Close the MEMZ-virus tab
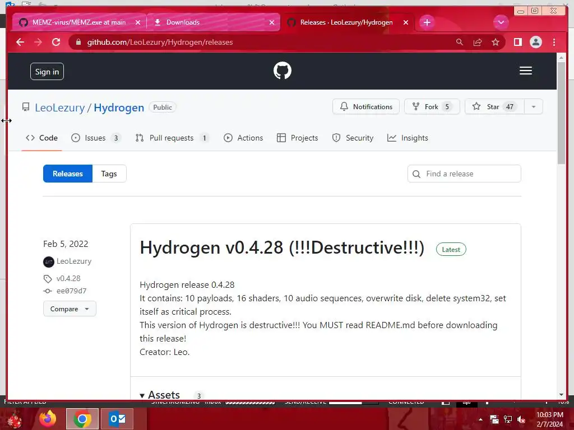The width and height of the screenshot is (574, 430). [138, 22]
